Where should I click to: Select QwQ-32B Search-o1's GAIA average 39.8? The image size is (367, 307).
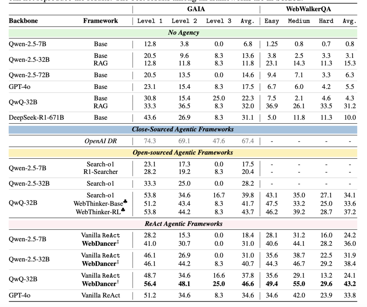click(x=248, y=195)
